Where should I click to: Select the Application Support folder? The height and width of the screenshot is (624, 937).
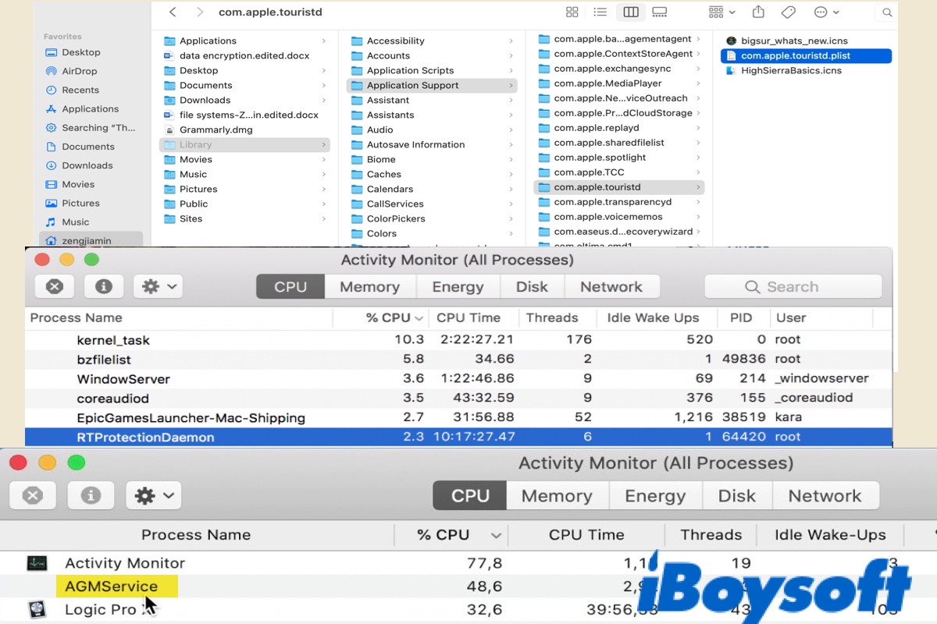pyautogui.click(x=432, y=85)
